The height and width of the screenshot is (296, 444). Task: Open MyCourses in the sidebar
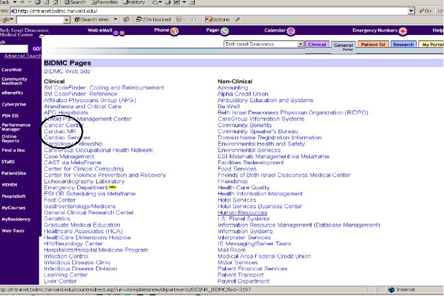pyautogui.click(x=13, y=208)
